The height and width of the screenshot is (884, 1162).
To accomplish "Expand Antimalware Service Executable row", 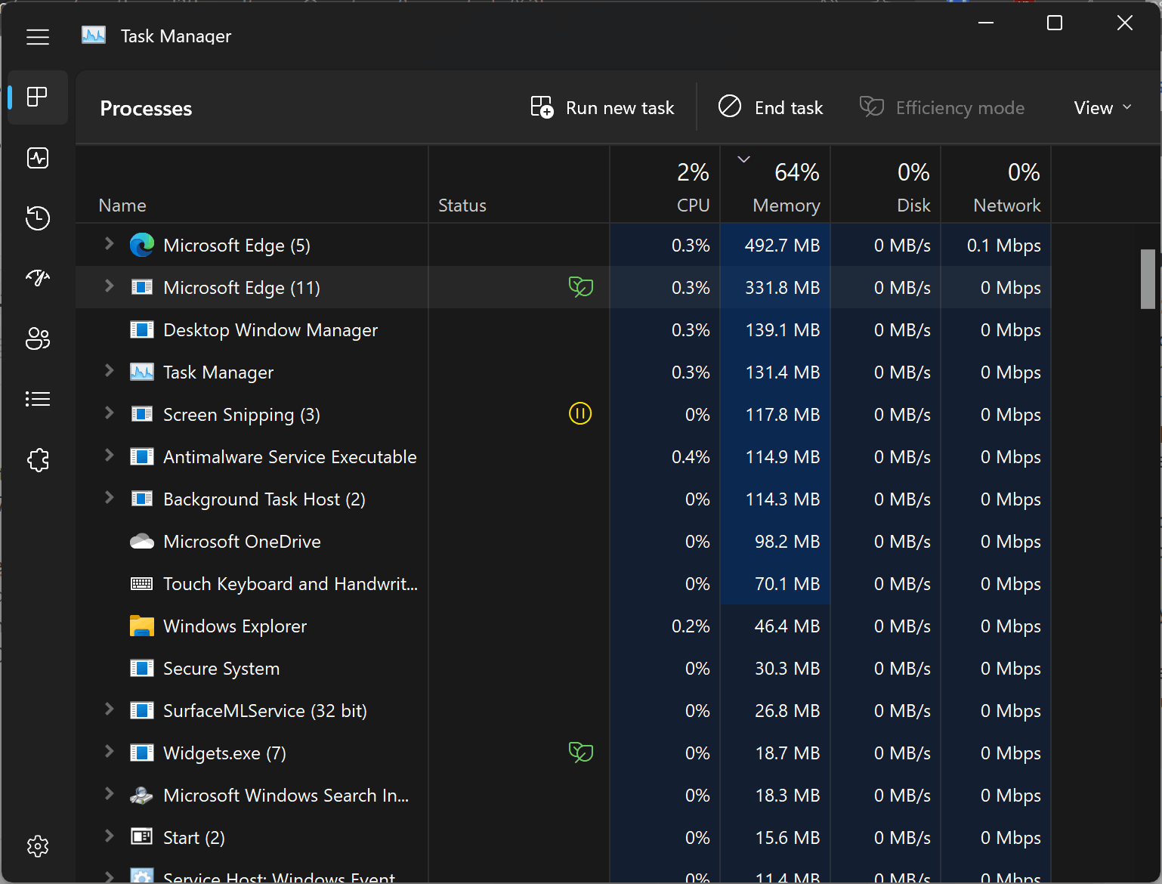I will coord(109,455).
